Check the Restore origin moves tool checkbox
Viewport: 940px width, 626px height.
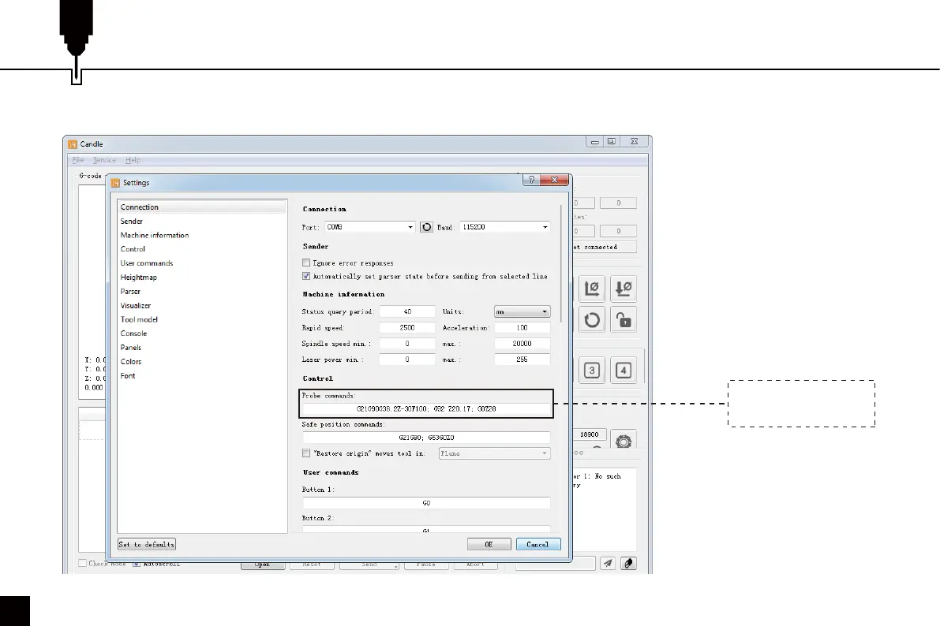tap(307, 453)
